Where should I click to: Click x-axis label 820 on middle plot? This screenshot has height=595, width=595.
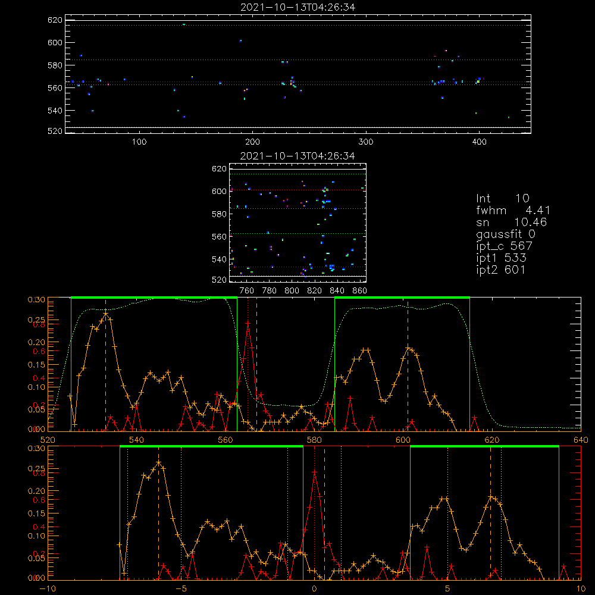click(315, 291)
